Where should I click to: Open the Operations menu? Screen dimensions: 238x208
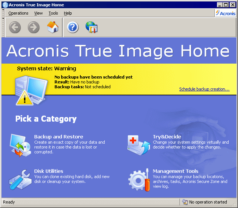click(x=18, y=13)
